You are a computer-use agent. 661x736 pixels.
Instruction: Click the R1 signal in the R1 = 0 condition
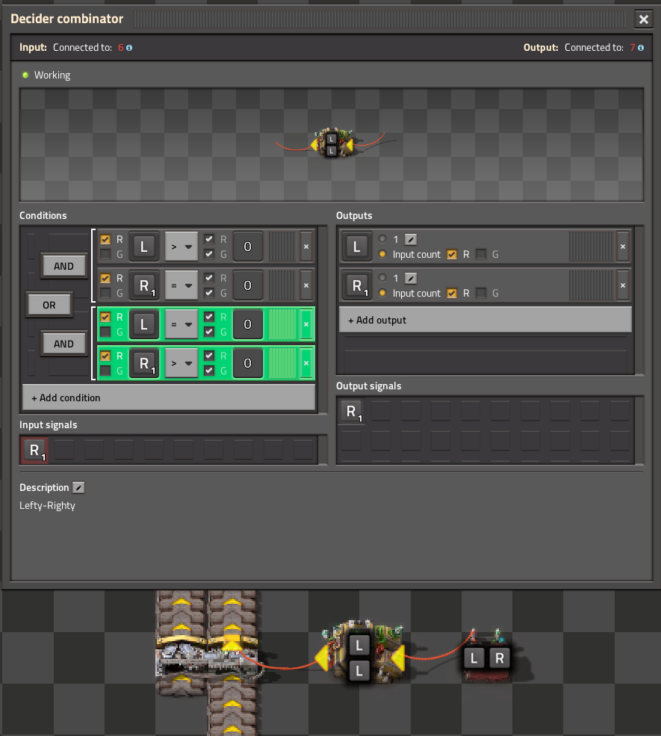click(x=144, y=285)
